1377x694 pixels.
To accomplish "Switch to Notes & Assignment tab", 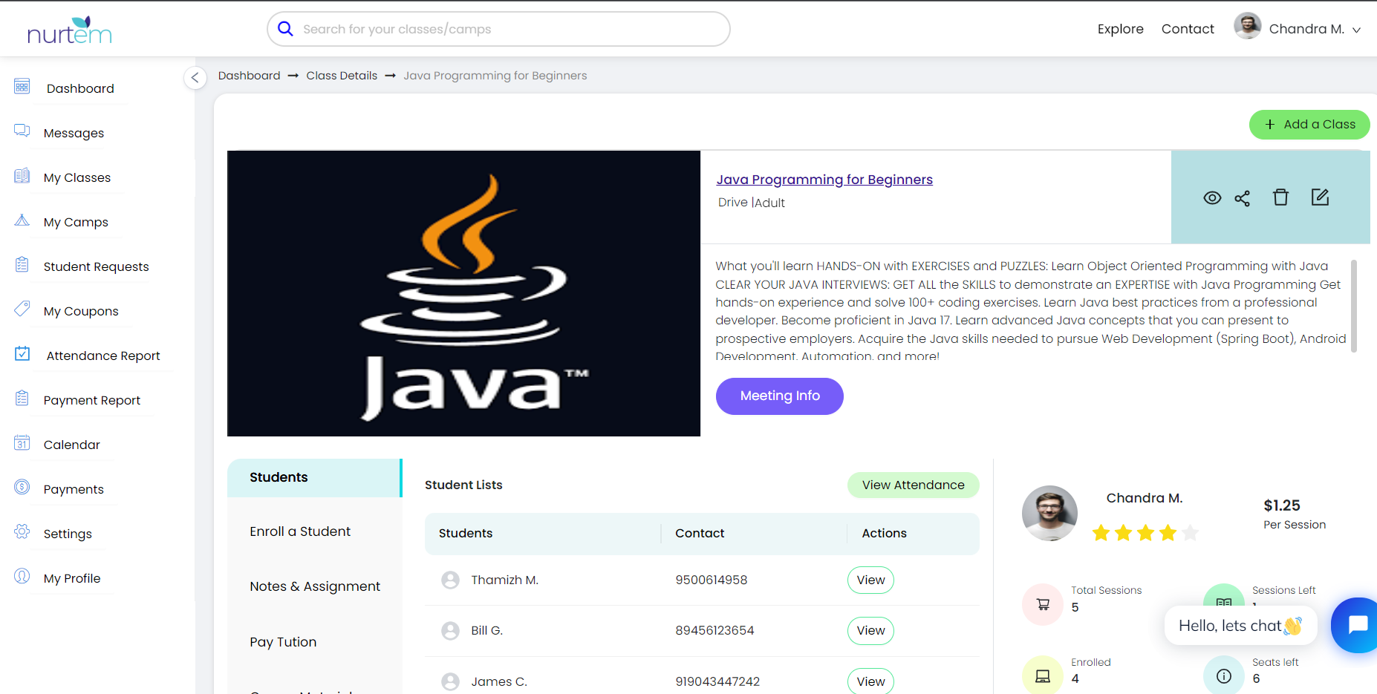I will pyautogui.click(x=315, y=586).
